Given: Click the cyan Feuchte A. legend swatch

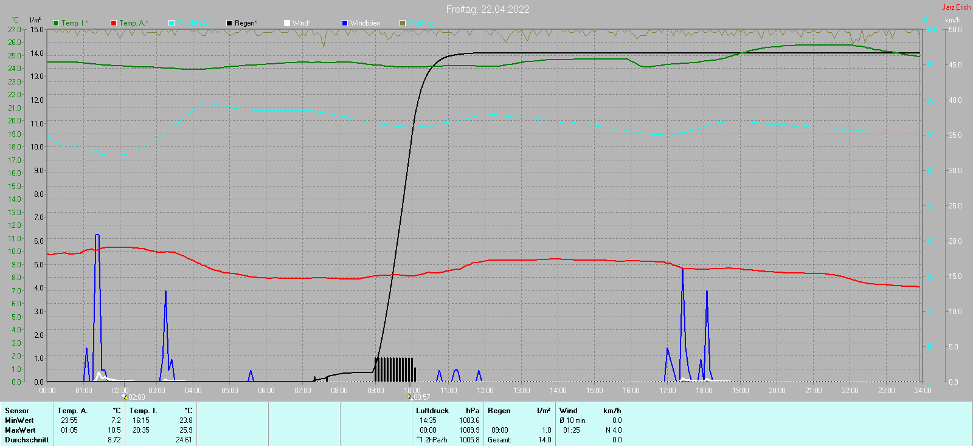Looking at the screenshot, I should (171, 23).
